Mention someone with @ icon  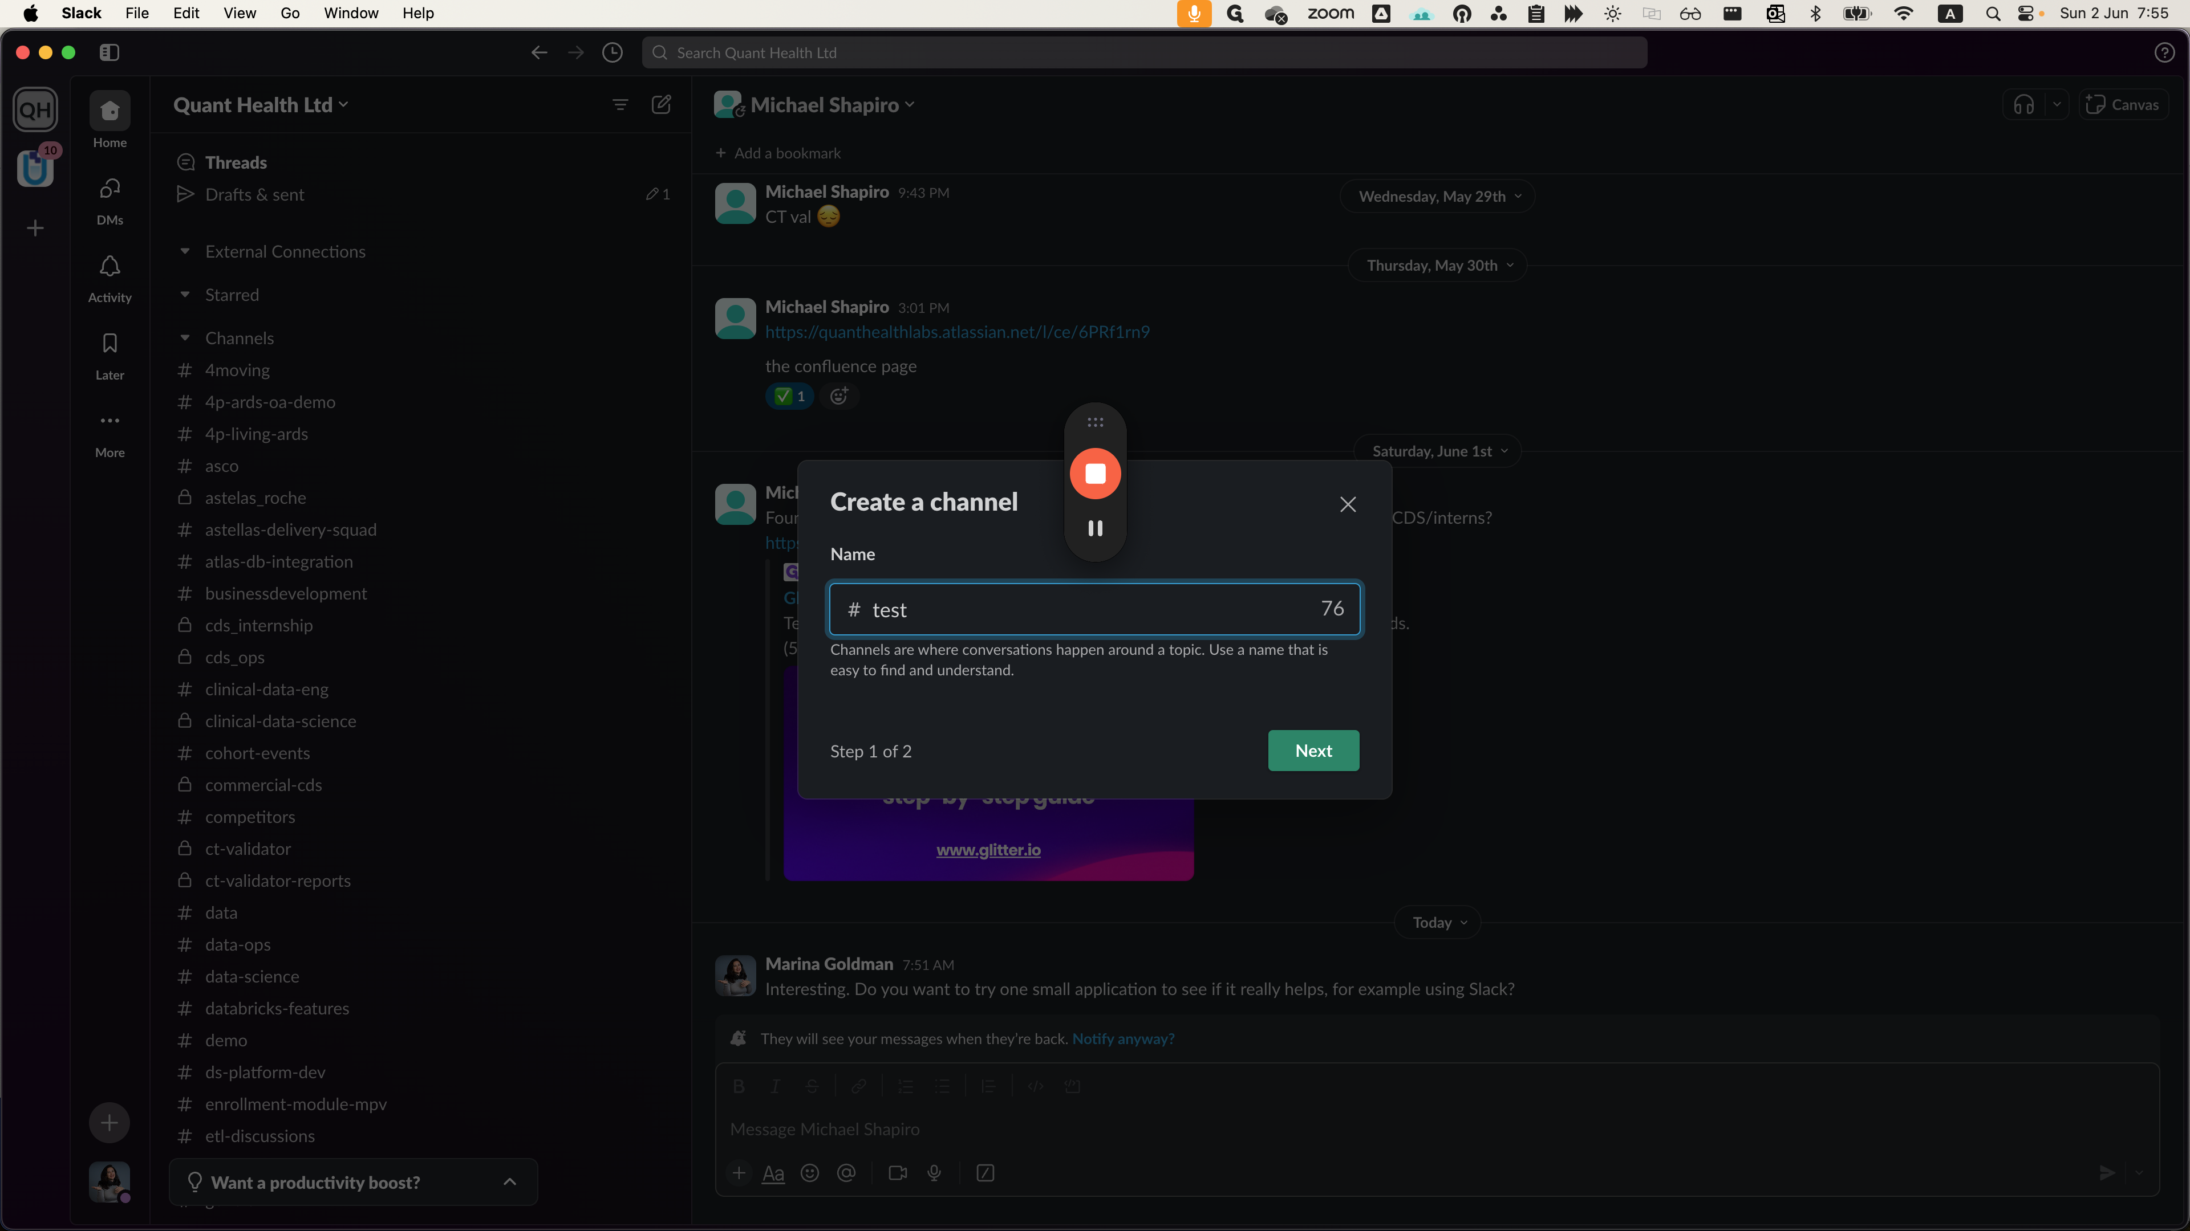846,1173
